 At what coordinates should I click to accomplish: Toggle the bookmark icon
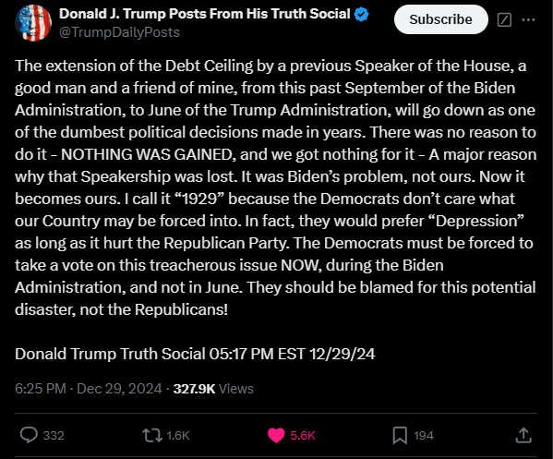(x=400, y=435)
